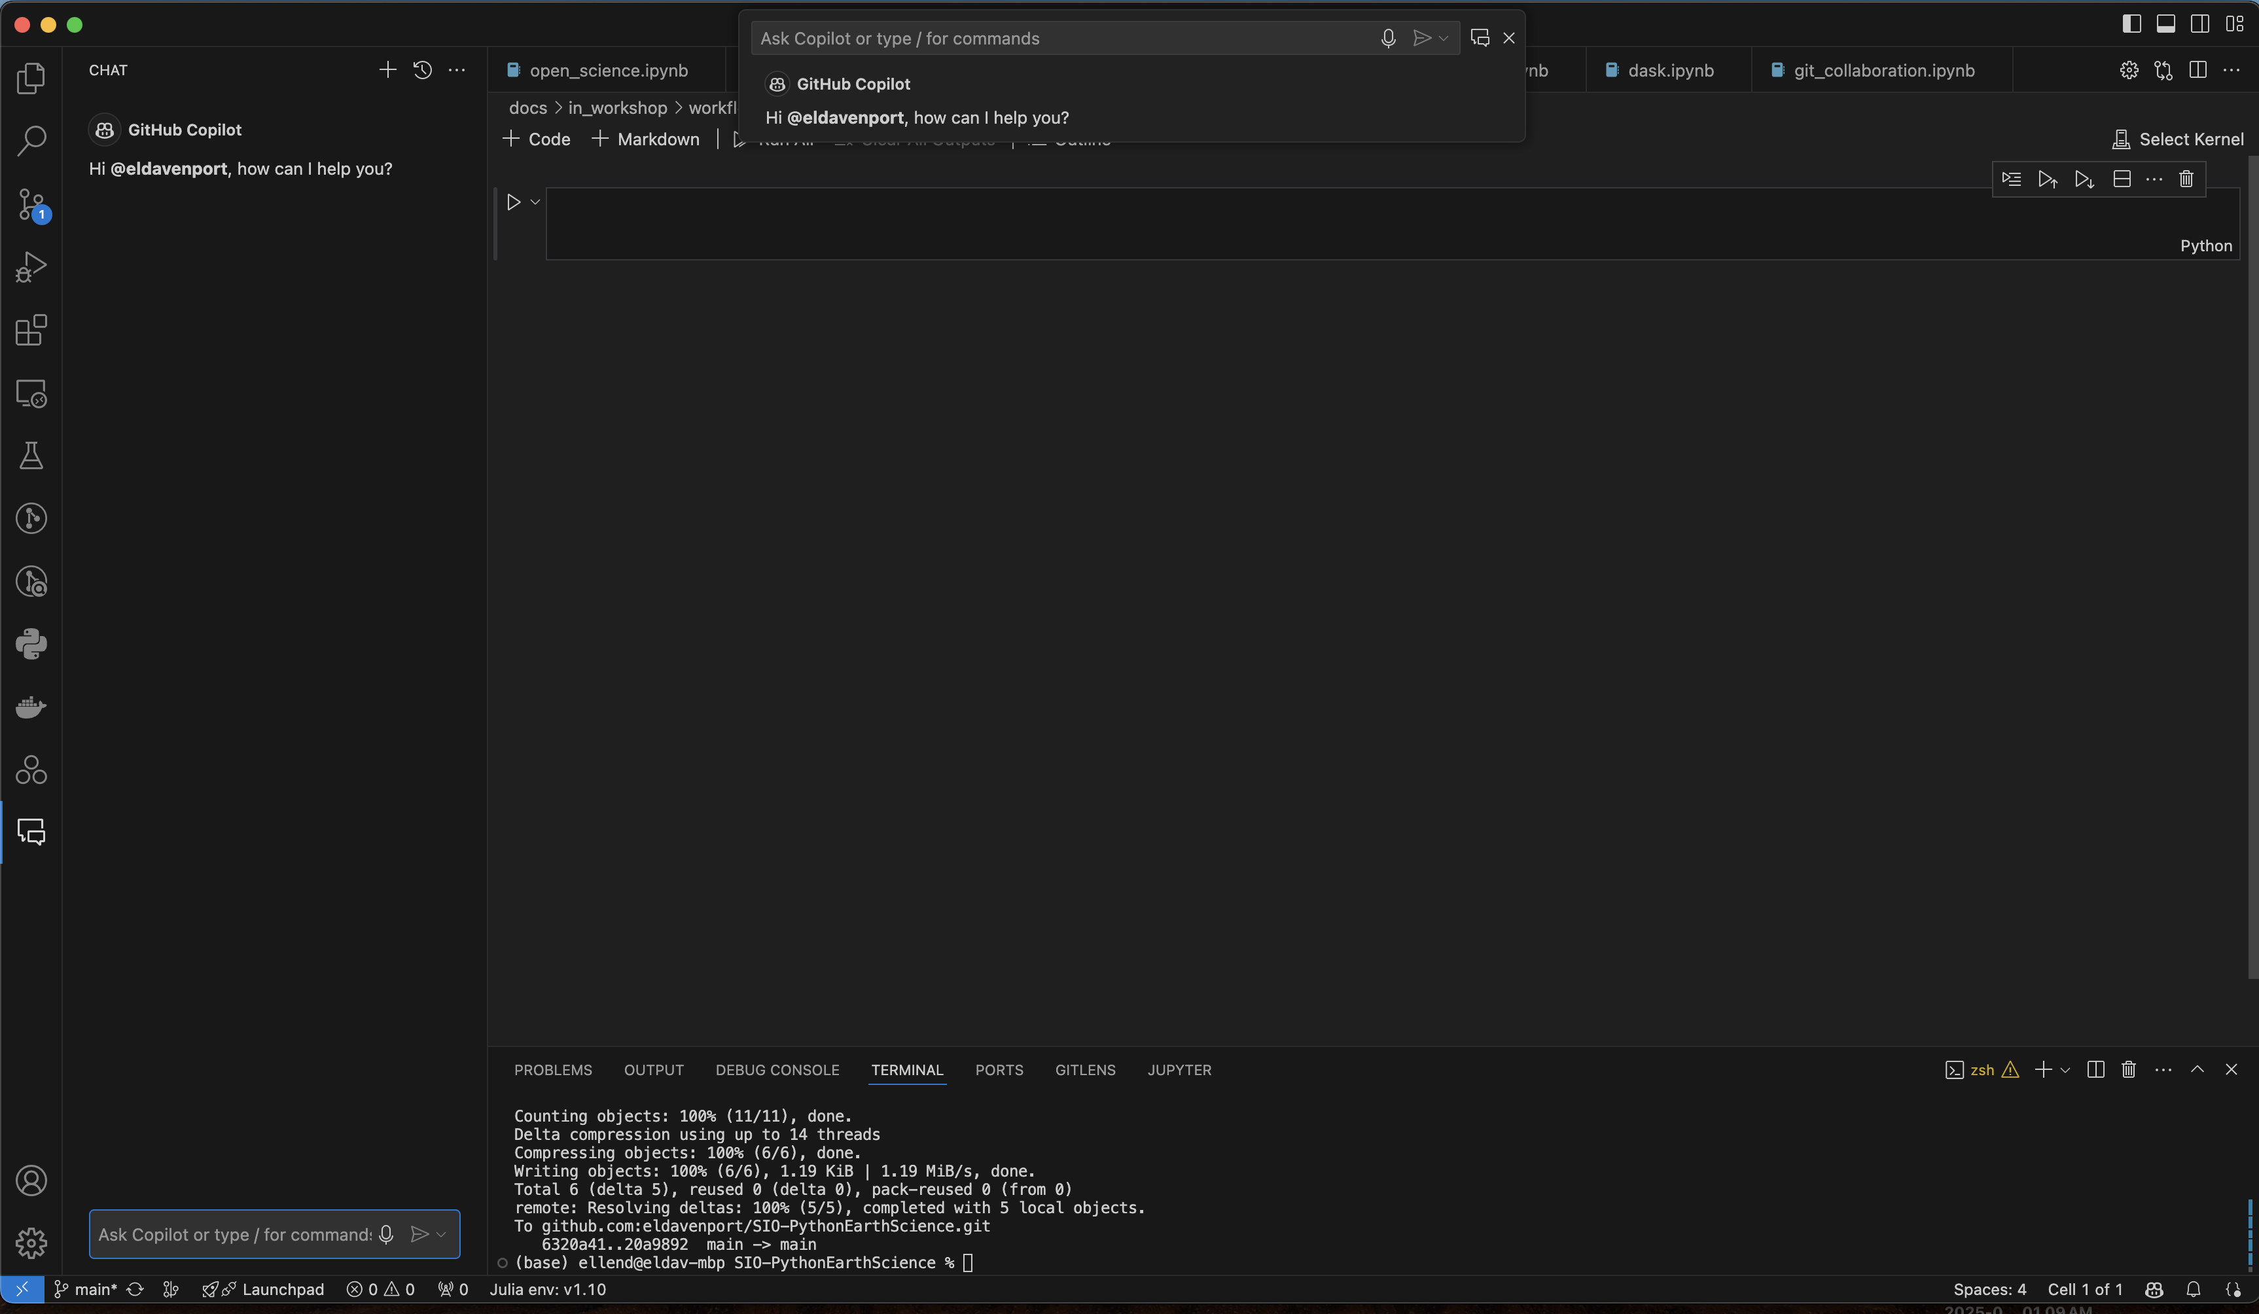Toggle the secondary sidebar layout button
This screenshot has width=2259, height=1314.
pos(2200,24)
